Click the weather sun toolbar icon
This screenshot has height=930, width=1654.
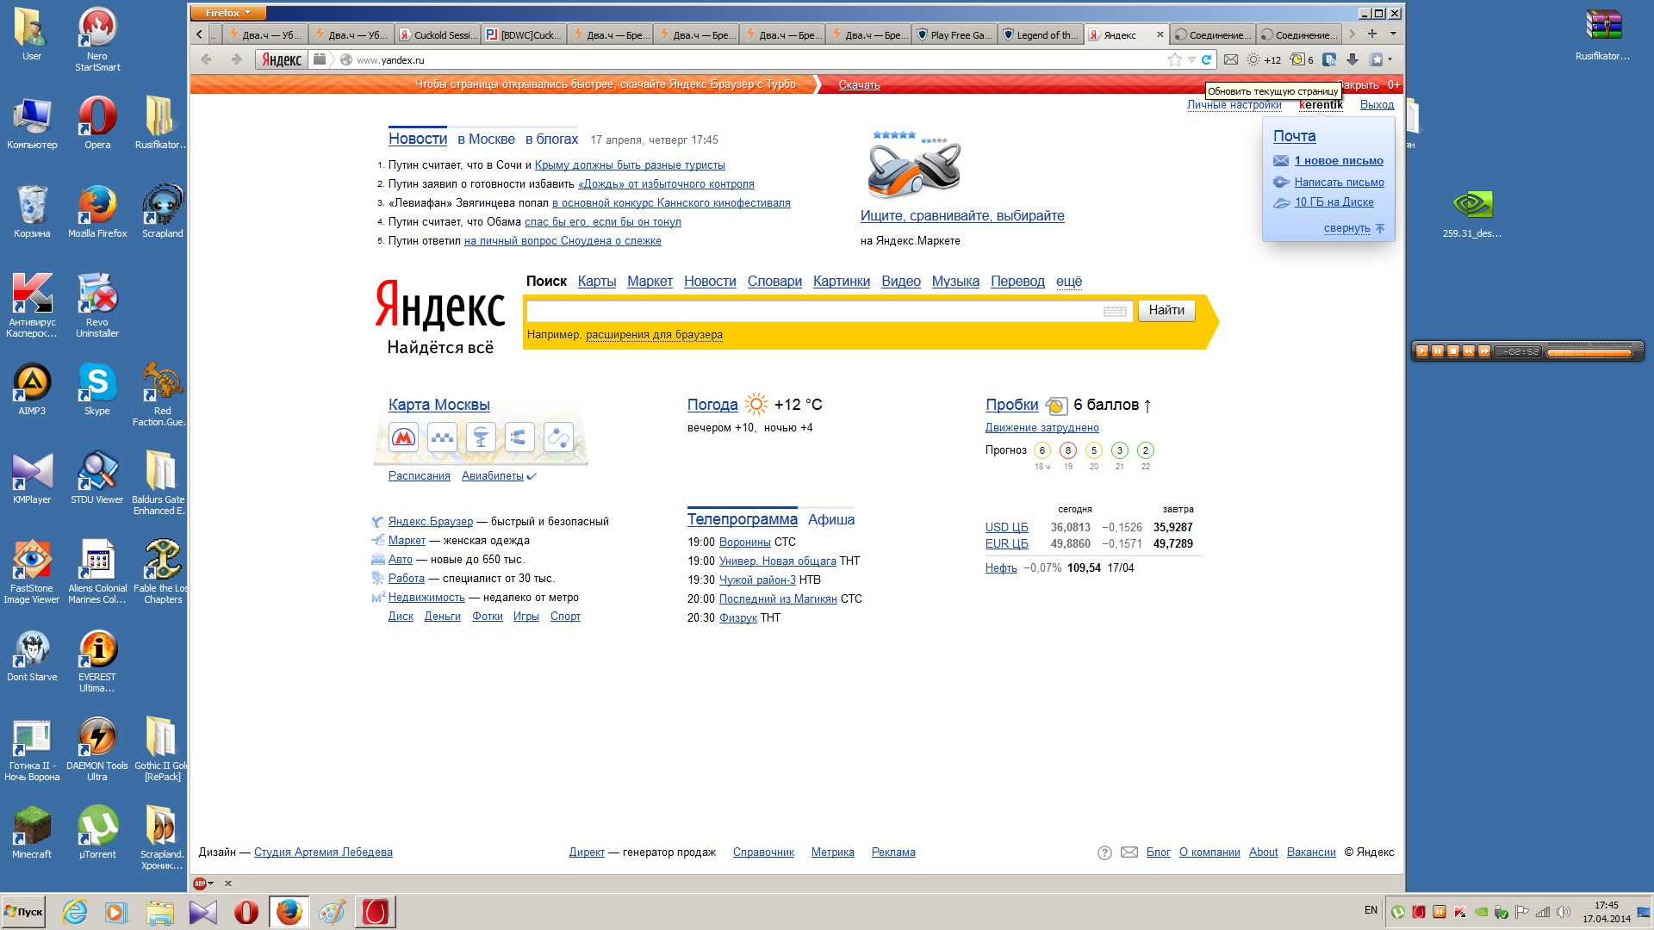1253,59
